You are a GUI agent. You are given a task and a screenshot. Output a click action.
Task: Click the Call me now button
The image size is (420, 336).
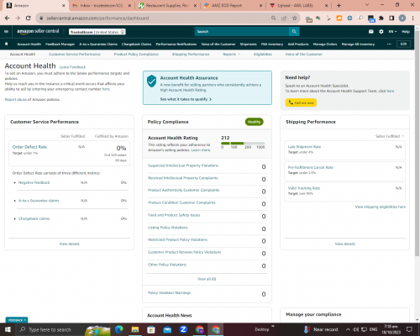click(301, 102)
